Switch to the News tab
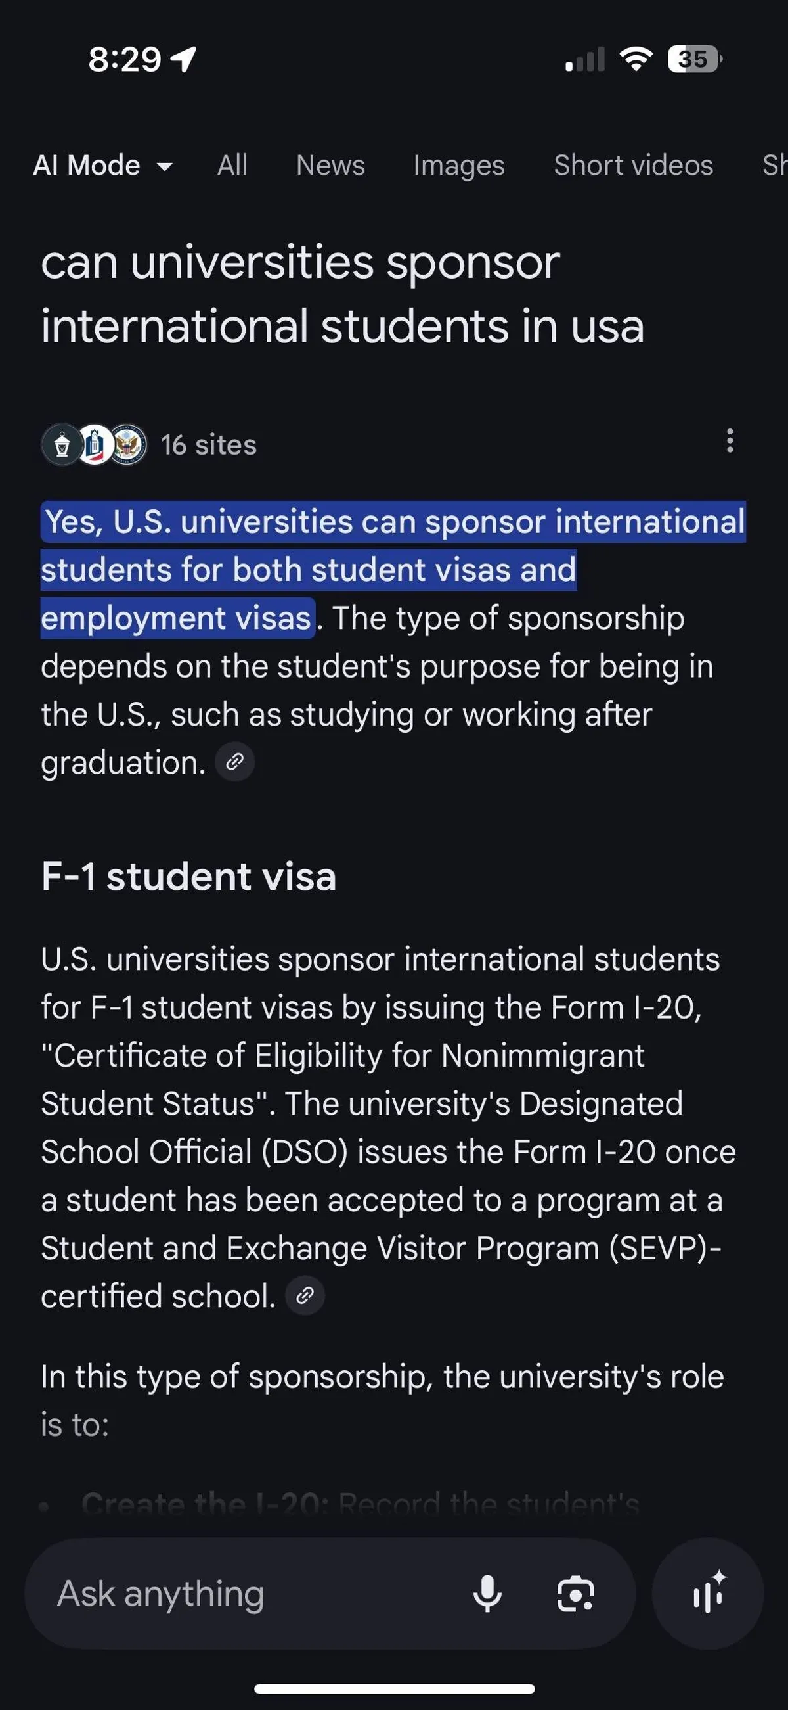788x1710 pixels. [x=330, y=166]
